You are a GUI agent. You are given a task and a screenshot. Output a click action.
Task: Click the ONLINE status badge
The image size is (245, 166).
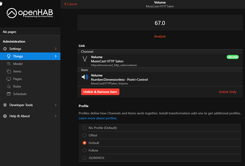(x=233, y=57)
